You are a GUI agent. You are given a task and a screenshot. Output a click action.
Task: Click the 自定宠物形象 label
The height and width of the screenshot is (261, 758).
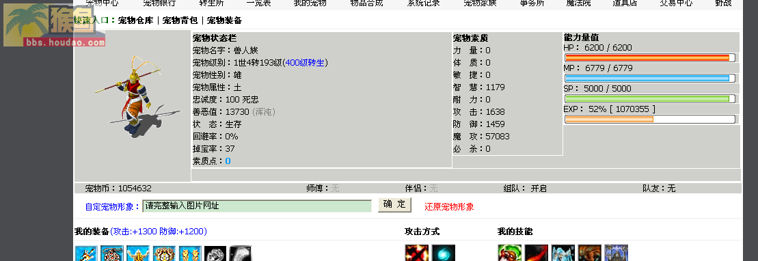tap(112, 207)
